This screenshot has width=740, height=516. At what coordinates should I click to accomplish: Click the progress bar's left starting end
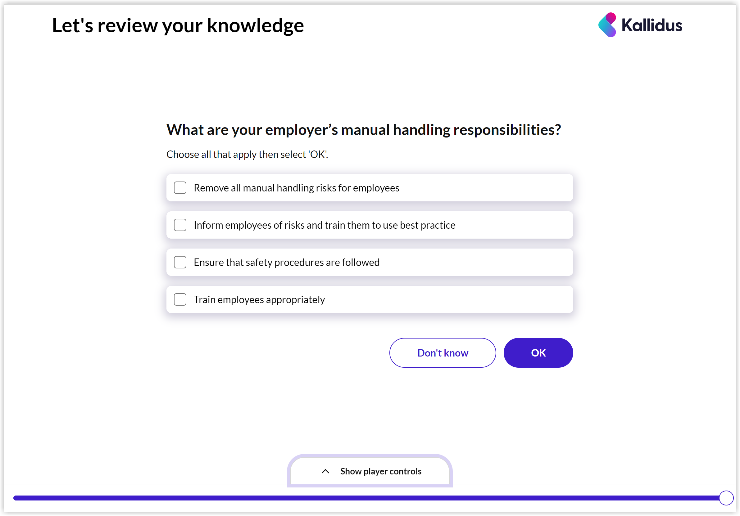coord(16,498)
